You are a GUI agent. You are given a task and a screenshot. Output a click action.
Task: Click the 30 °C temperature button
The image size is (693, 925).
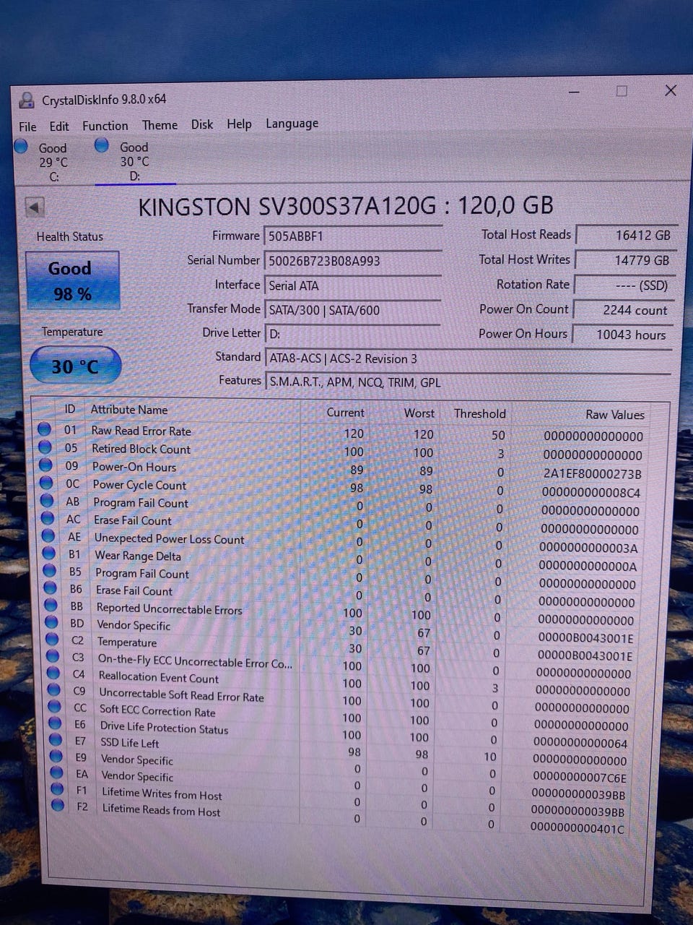(x=75, y=366)
